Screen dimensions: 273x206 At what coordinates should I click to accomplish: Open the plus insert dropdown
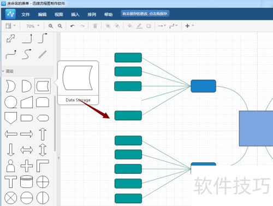189,26
